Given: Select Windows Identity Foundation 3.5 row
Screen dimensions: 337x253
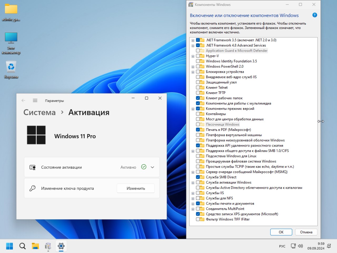Looking at the screenshot, I should [231, 61].
